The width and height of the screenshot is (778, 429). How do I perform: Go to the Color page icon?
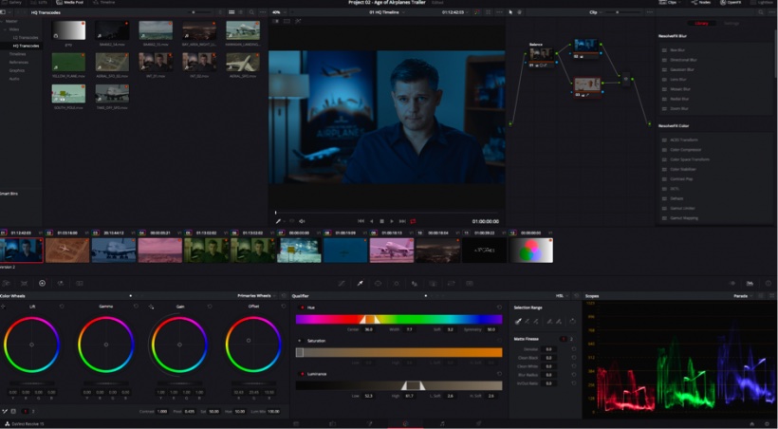405,423
